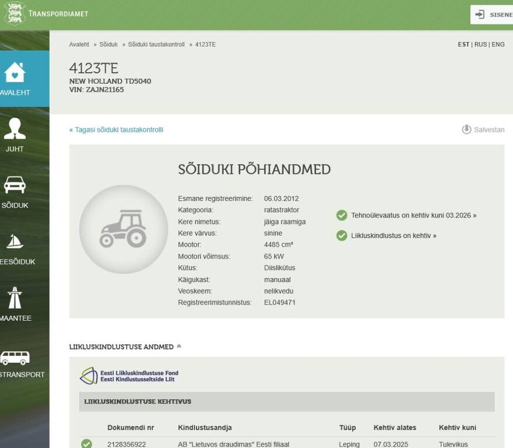Click the Mootori võimsus label
Screen dimensions: 513x448
coord(204,257)
